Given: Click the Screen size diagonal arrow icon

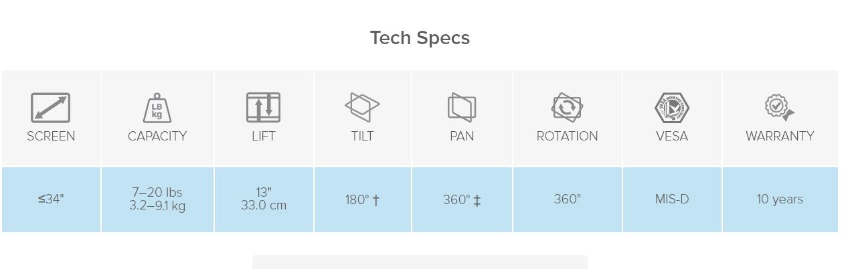Looking at the screenshot, I should coord(50,107).
